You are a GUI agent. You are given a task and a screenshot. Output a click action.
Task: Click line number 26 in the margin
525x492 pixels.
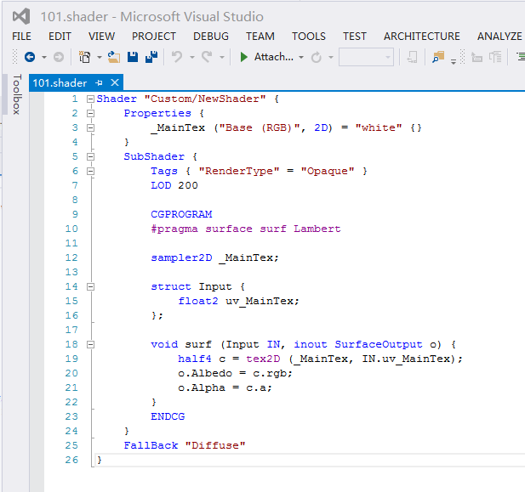pyautogui.click(x=71, y=461)
